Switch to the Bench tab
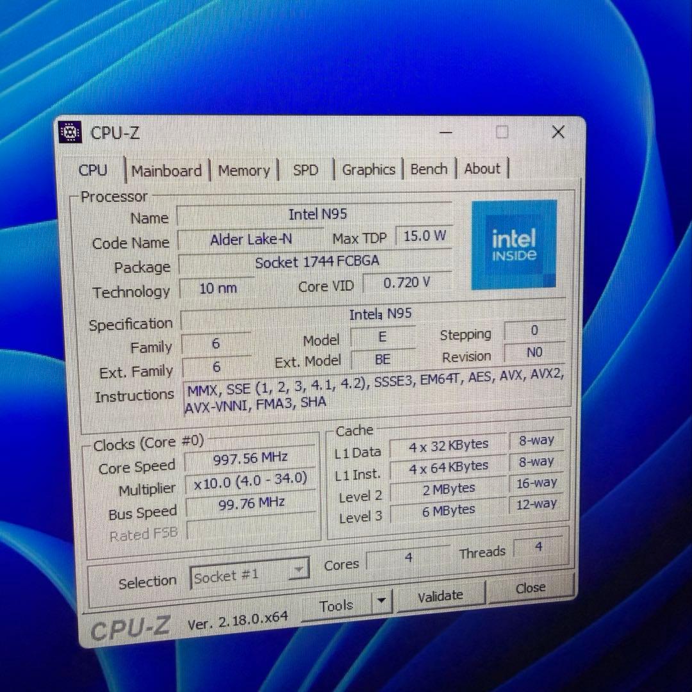 tap(429, 169)
